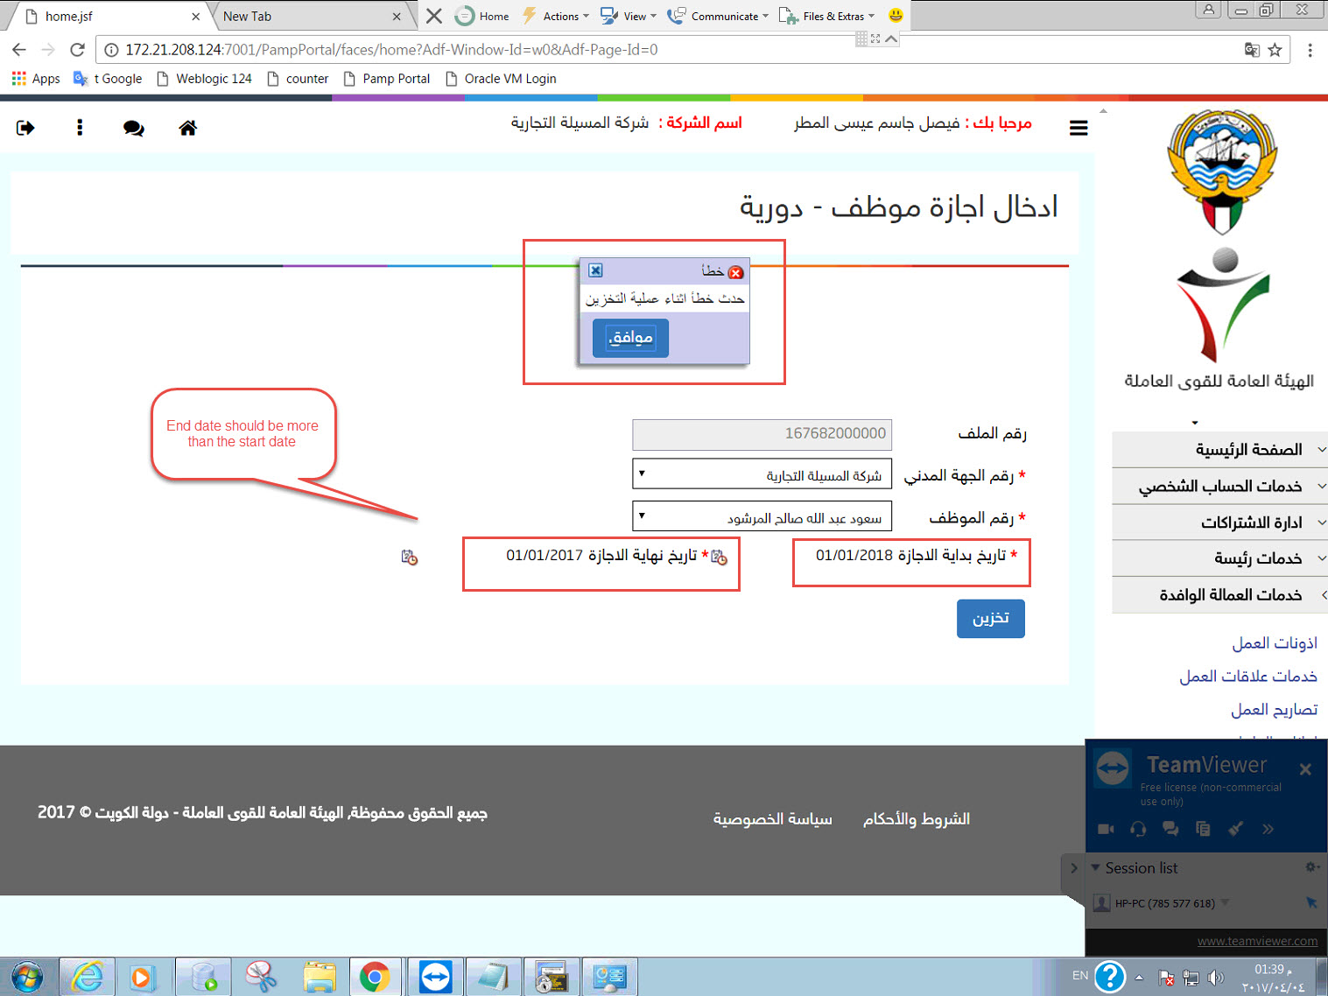
Task: Start video in TeamViewer panel
Action: click(1106, 829)
